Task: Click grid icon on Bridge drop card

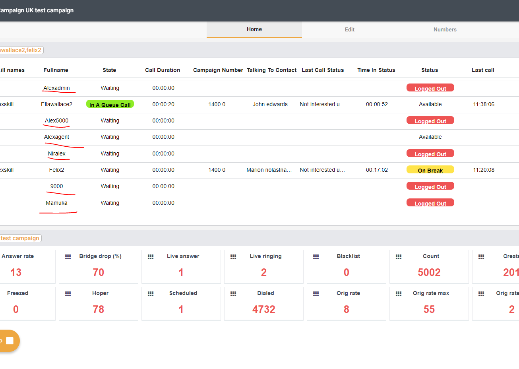Action: [68, 257]
